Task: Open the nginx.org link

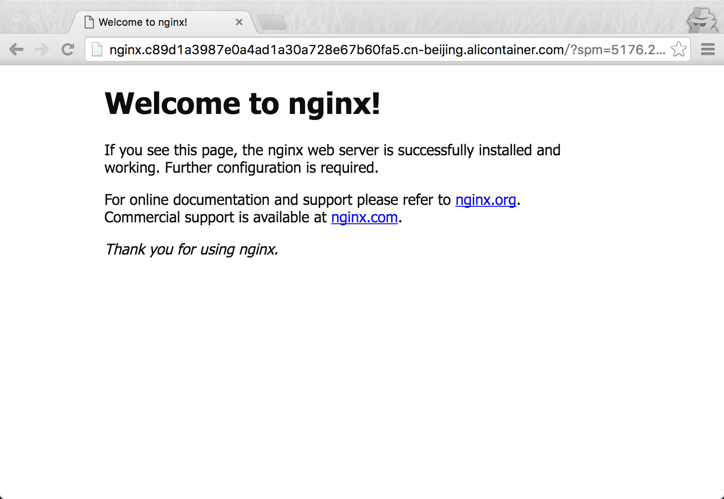Action: 486,200
